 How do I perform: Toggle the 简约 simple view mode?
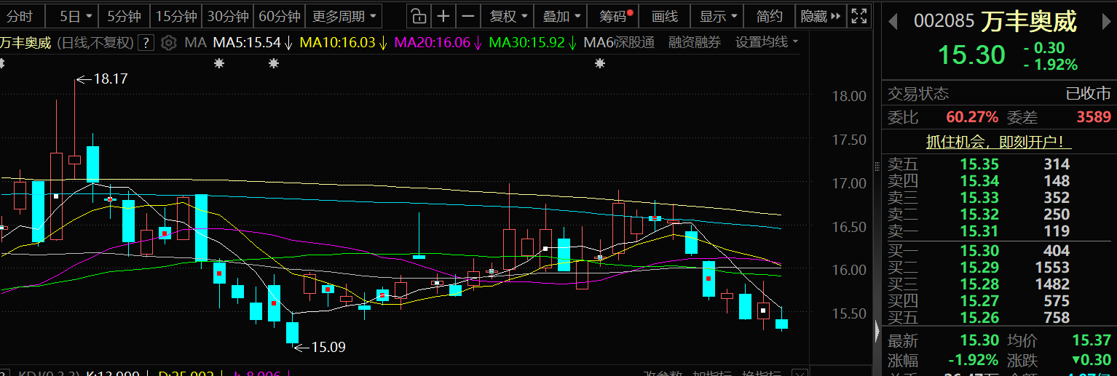(770, 16)
